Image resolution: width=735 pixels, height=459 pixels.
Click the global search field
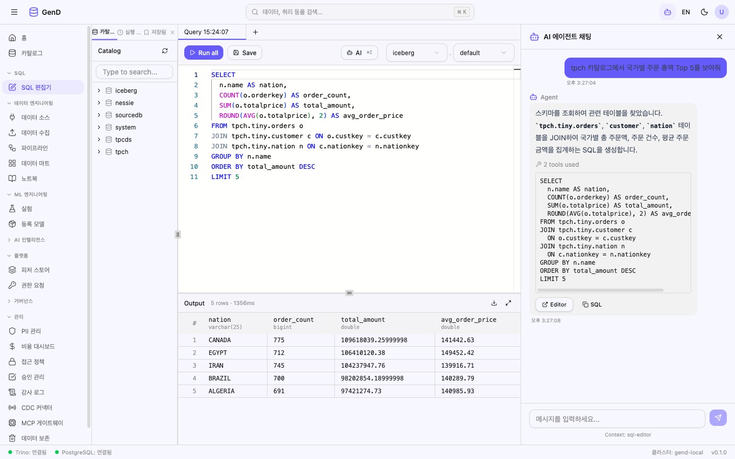(360, 12)
